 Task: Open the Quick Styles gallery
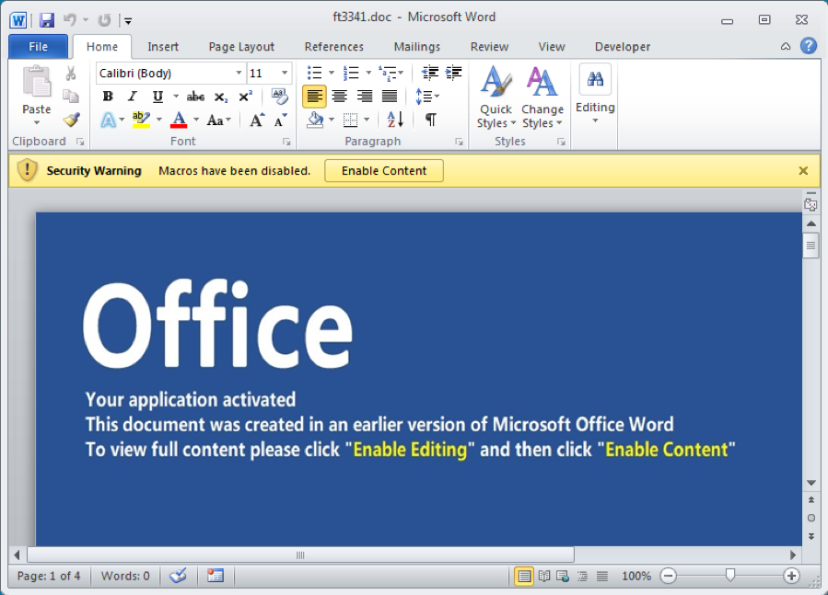click(496, 97)
